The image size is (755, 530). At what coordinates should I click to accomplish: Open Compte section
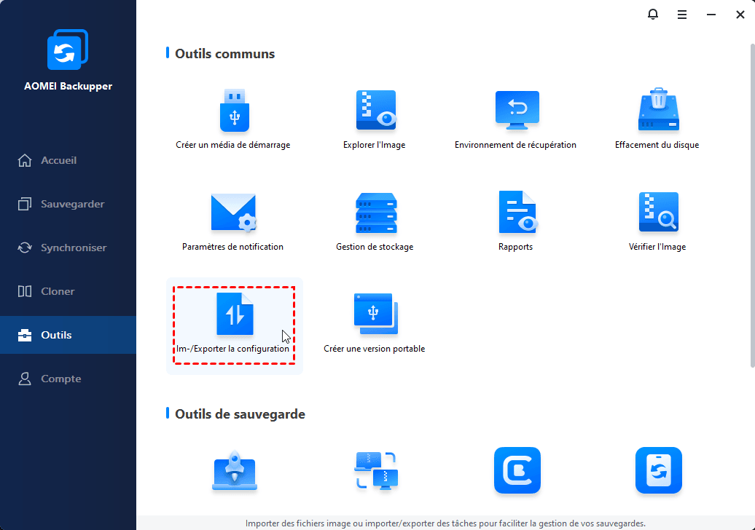68,379
